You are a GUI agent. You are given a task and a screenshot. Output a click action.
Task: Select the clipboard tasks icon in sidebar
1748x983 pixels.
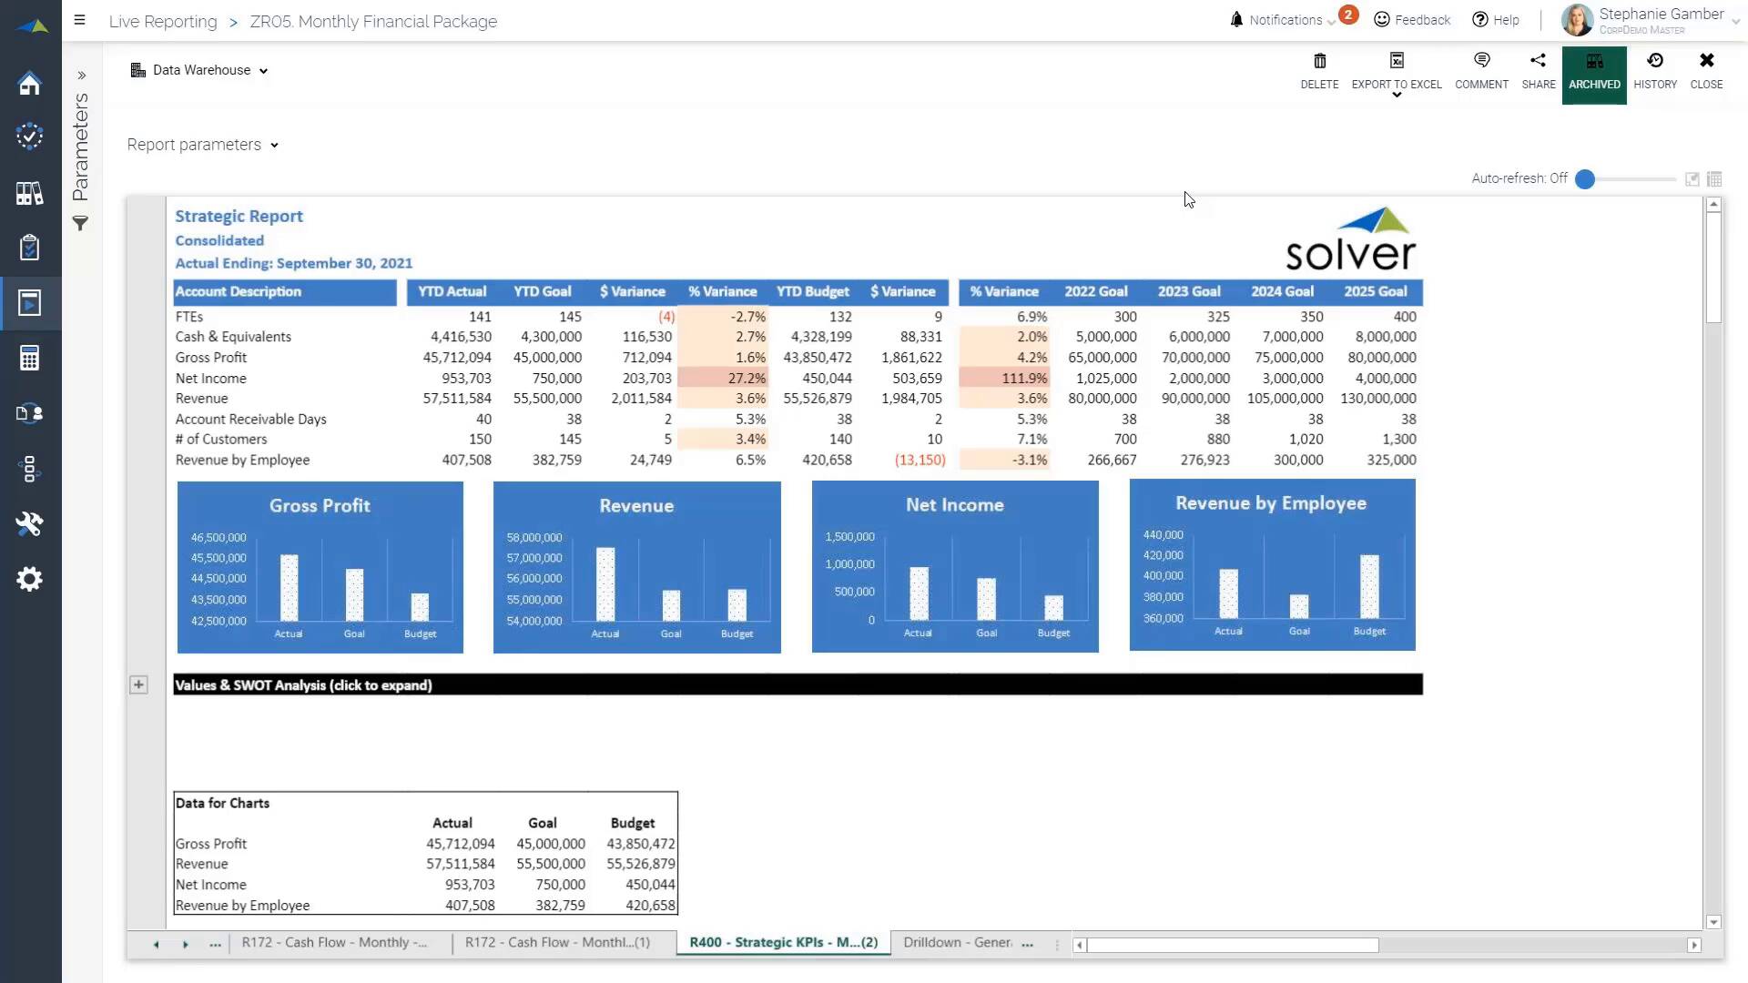click(x=30, y=248)
